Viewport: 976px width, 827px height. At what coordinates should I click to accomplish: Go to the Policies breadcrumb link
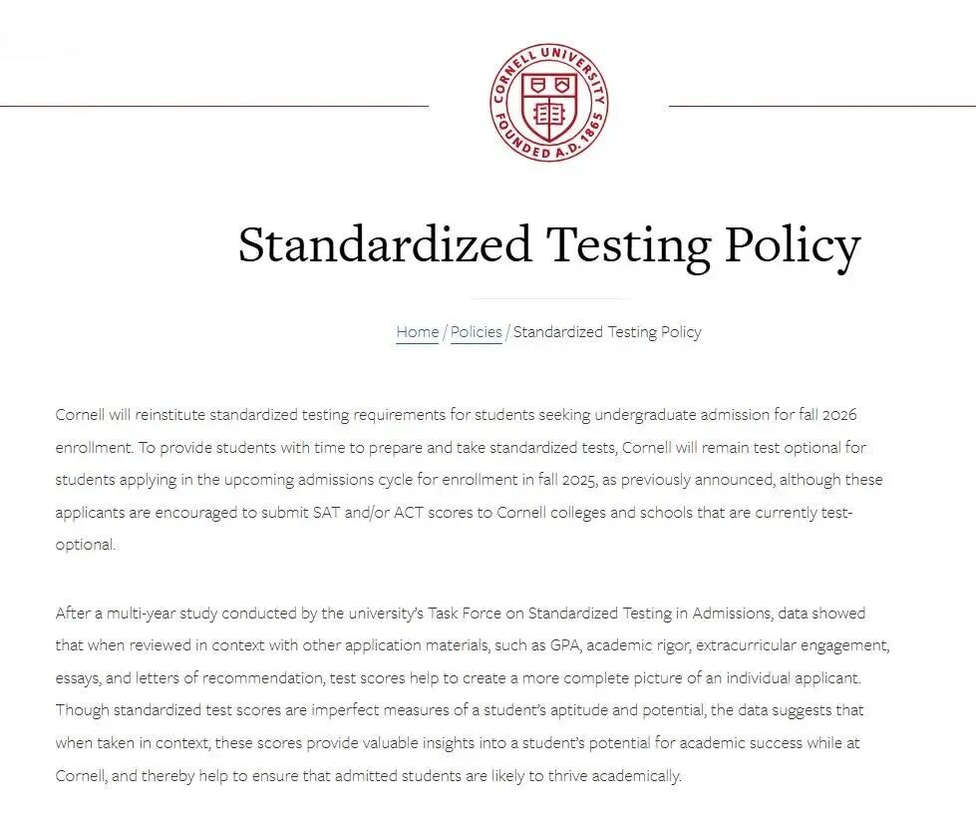[x=476, y=332]
